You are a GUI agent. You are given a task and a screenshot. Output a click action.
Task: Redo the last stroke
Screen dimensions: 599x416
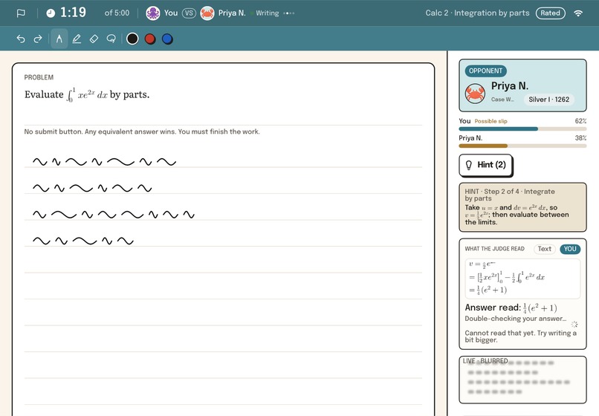pyautogui.click(x=38, y=39)
